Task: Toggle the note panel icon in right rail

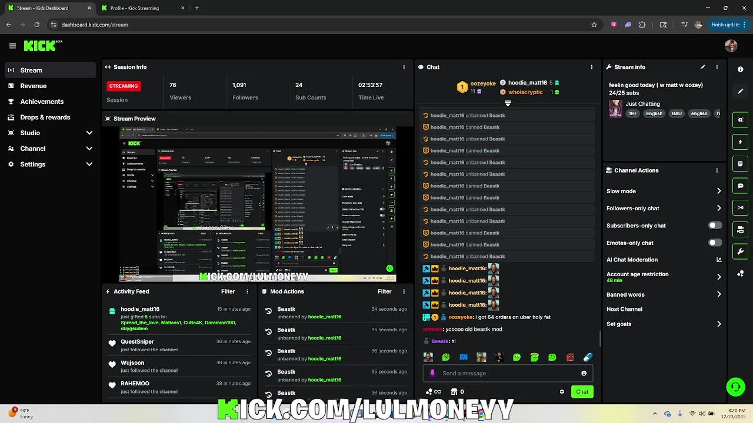Action: (x=740, y=164)
